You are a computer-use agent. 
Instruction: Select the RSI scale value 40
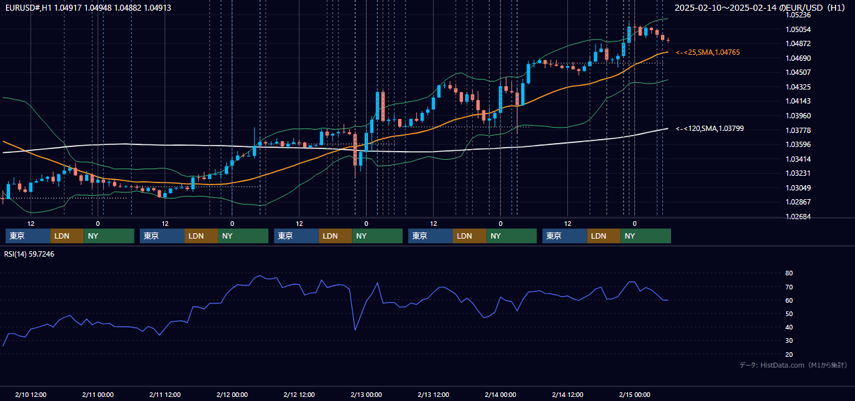(789, 327)
